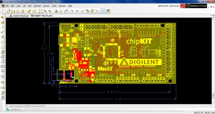215x114 pixels.
Task: Select the Add Text tool in sidebar
Action: 3,37
